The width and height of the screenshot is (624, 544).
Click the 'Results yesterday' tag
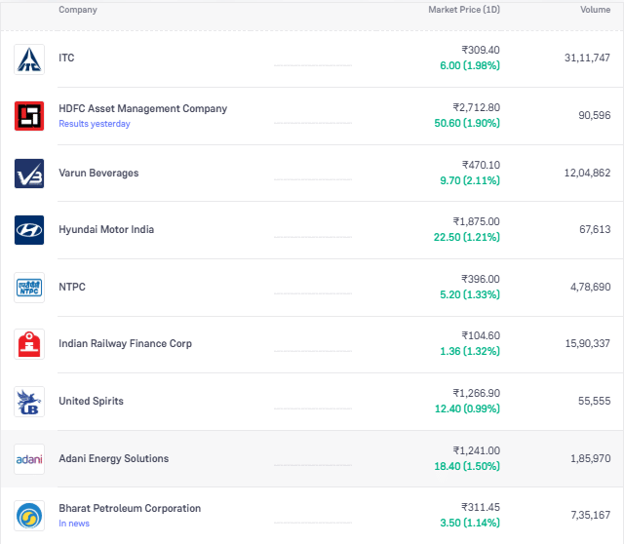94,124
